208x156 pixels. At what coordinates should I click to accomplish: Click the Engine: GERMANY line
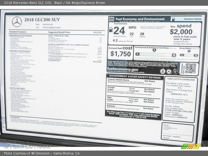pos(173,114)
